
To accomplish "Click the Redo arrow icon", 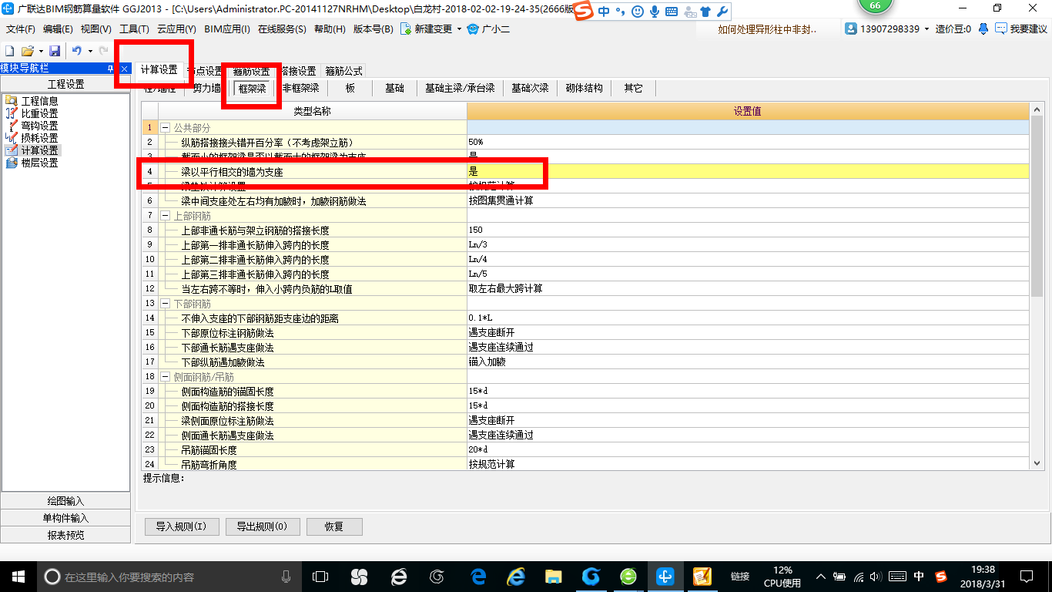I will (x=103, y=51).
